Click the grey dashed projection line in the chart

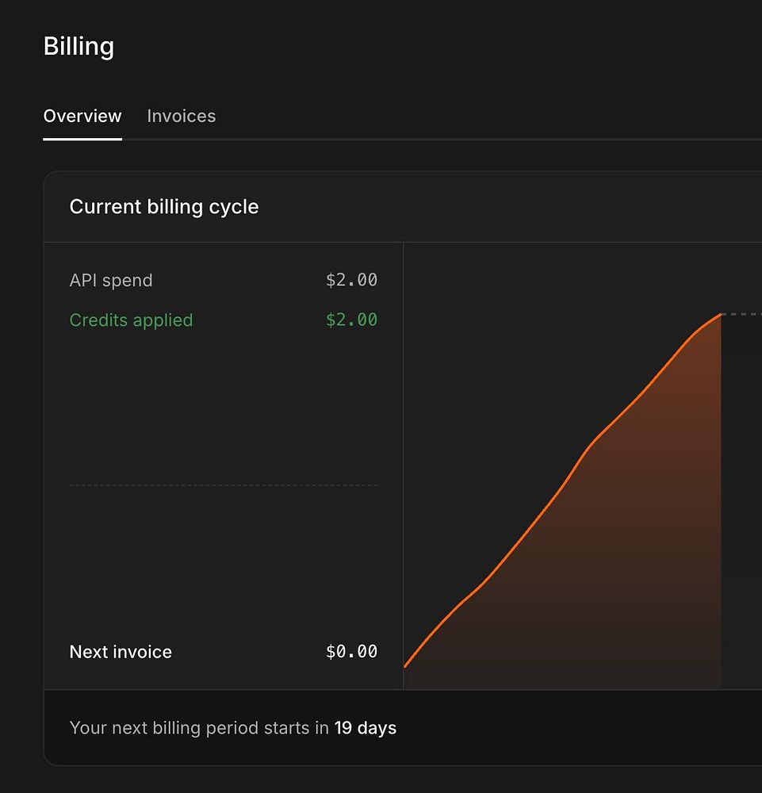[x=741, y=314]
